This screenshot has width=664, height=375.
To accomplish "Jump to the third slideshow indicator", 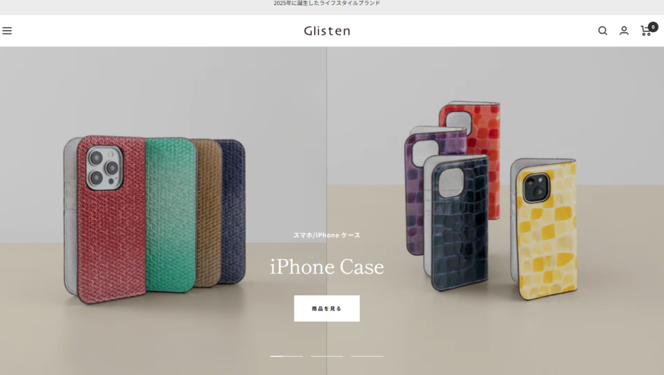I will tap(367, 356).
